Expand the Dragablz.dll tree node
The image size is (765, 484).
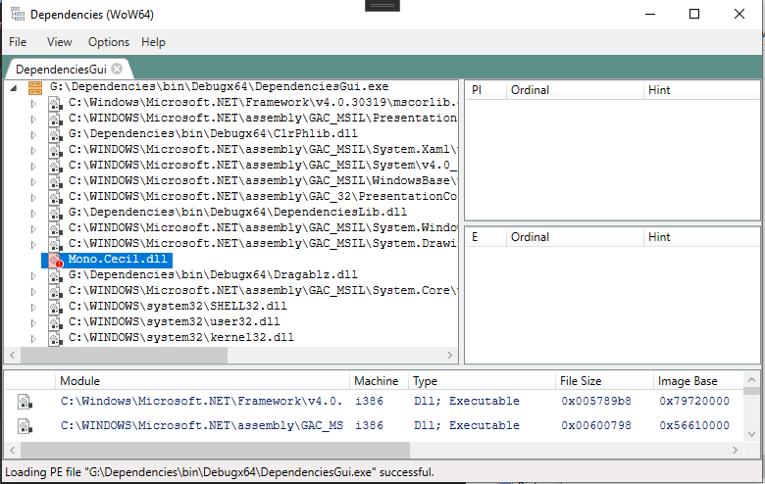click(33, 276)
